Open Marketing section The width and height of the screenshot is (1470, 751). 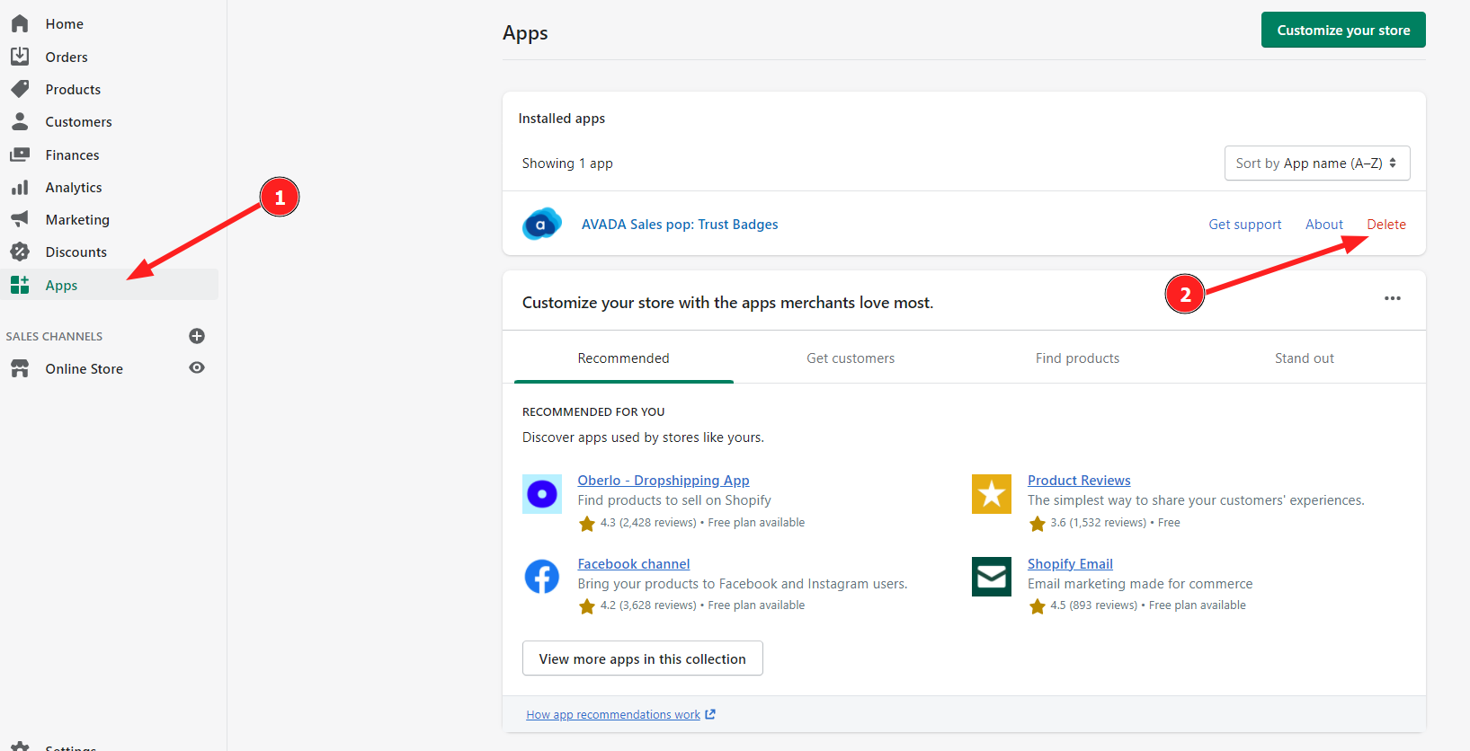pyautogui.click(x=77, y=220)
